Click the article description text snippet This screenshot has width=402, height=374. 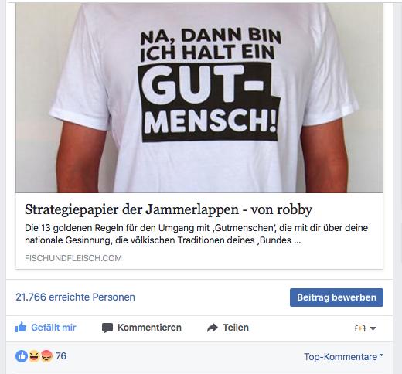tap(196, 234)
